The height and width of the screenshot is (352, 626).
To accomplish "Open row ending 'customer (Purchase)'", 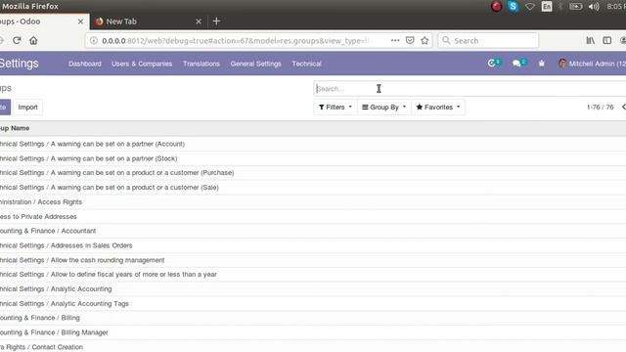I will 313,173.
